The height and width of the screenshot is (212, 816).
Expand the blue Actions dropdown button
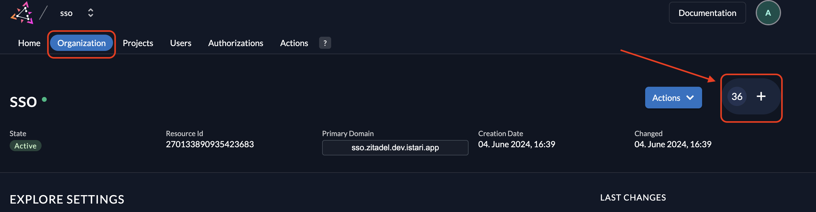(673, 98)
